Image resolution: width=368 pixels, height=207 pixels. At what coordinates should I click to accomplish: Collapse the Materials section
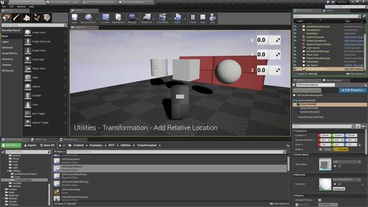(294, 175)
